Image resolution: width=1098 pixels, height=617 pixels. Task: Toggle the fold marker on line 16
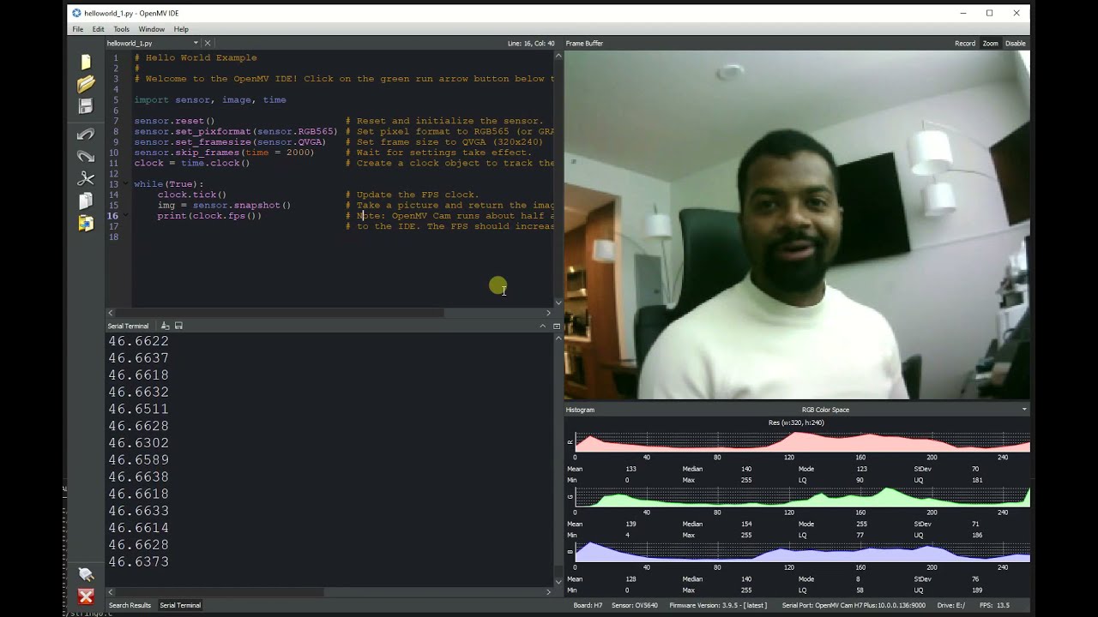[x=126, y=216]
